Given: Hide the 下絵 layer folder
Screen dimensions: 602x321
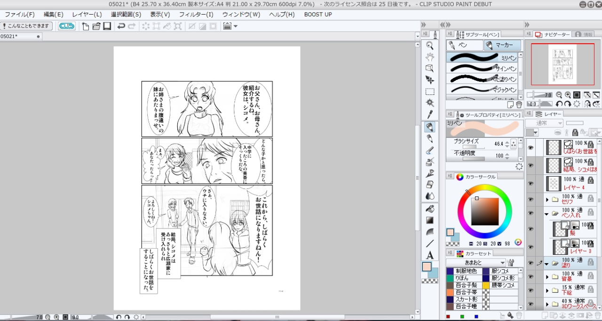Looking at the screenshot, I should 531,290.
